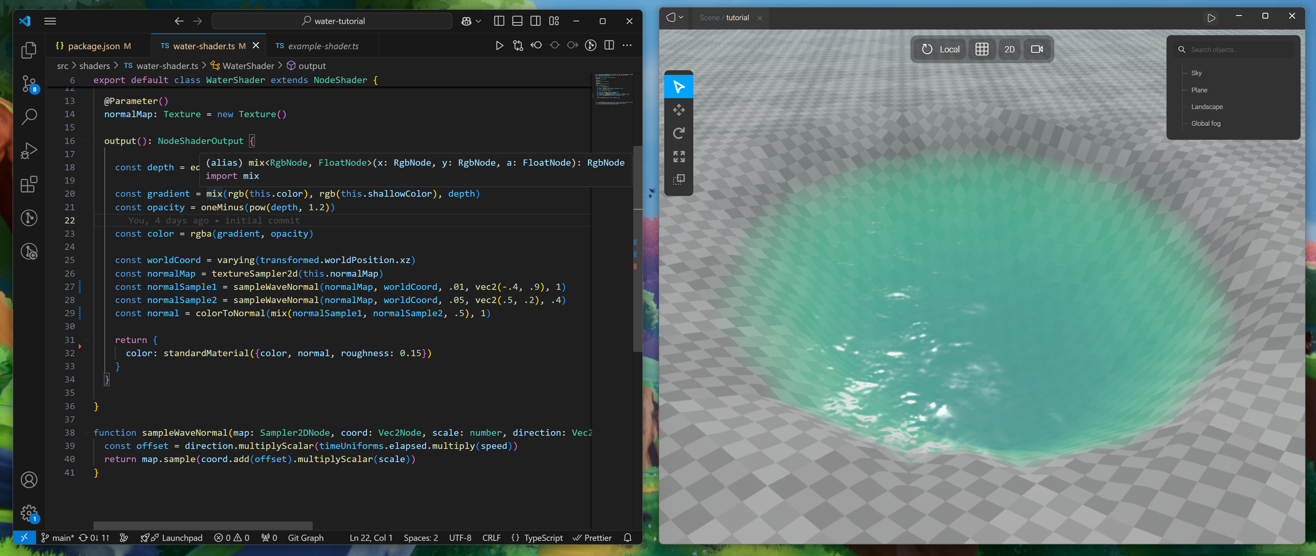Image resolution: width=1316 pixels, height=556 pixels.
Task: Select the Move tool in scene editor
Action: (679, 110)
